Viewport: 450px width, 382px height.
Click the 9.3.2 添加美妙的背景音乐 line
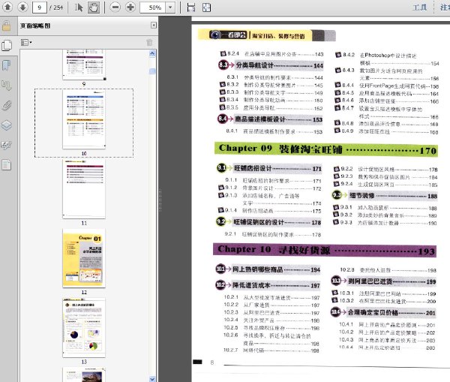pyautogui.click(x=385, y=215)
